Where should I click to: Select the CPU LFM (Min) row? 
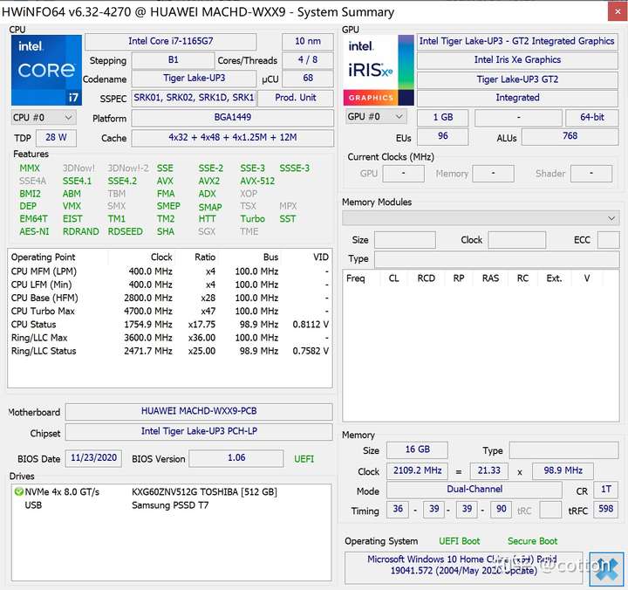[170, 285]
